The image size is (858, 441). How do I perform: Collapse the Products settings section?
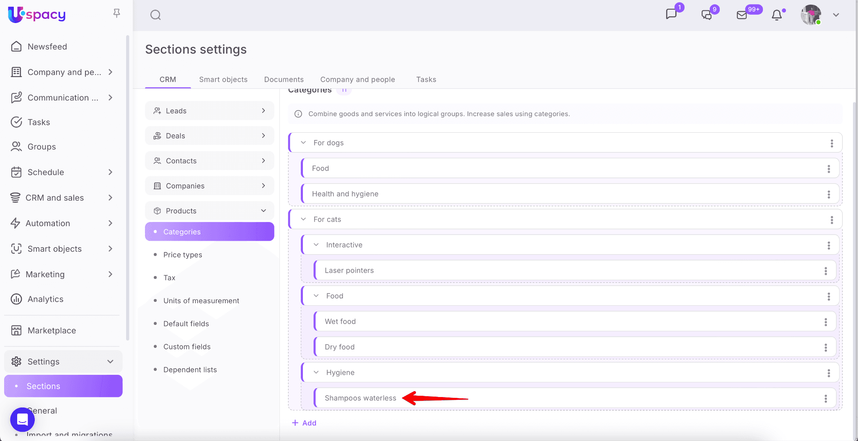[x=263, y=211]
